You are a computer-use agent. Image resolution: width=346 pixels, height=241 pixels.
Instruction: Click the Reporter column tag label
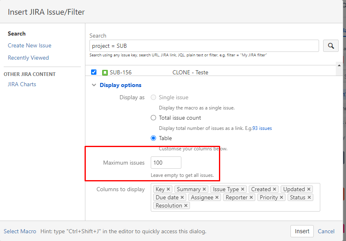point(237,197)
